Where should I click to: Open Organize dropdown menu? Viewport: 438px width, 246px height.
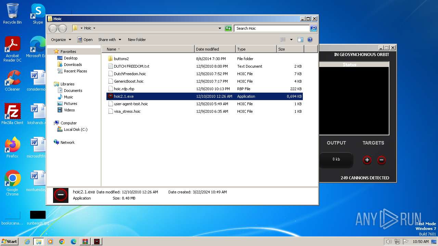tap(61, 40)
